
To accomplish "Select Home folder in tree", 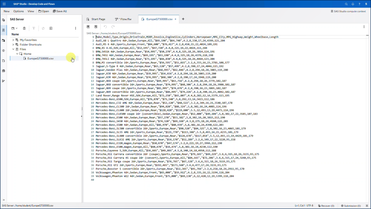I will pos(27,54).
